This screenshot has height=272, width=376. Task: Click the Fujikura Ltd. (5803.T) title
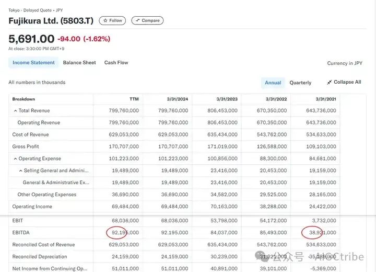[x=51, y=21]
